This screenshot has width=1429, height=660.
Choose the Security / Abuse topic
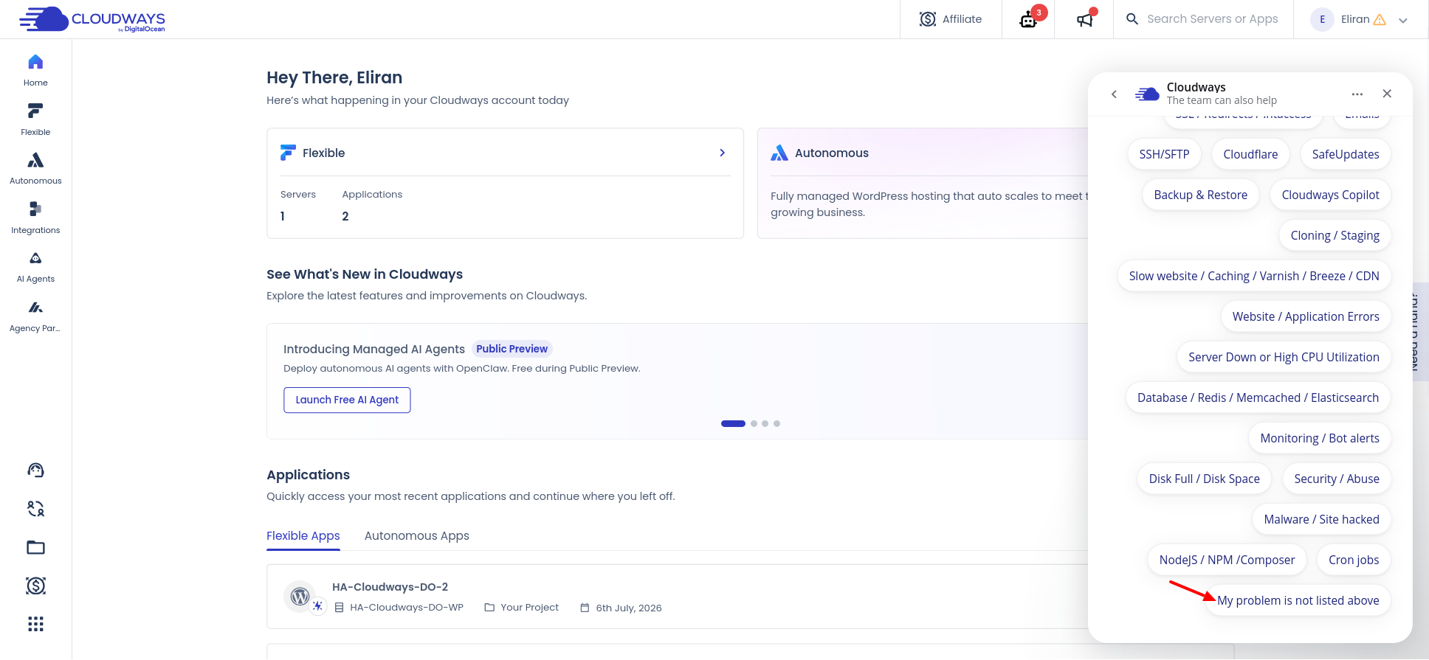(x=1337, y=479)
